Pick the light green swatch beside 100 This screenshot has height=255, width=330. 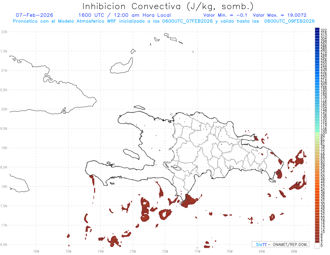coord(317,133)
